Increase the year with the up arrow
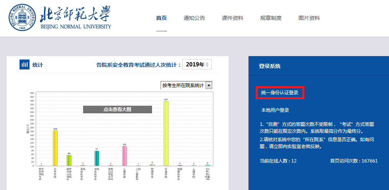Viewport: 389px width, 190px height. pos(208,63)
